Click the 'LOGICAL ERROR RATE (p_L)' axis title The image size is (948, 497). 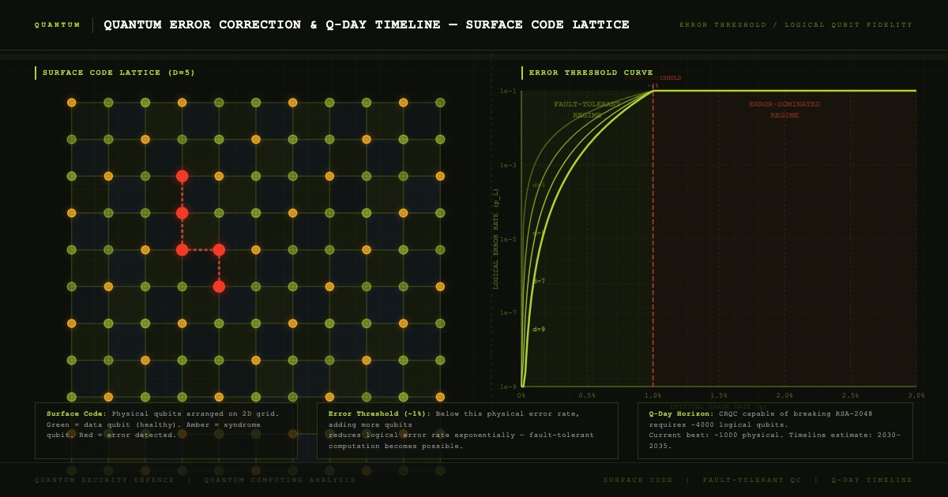click(x=496, y=239)
